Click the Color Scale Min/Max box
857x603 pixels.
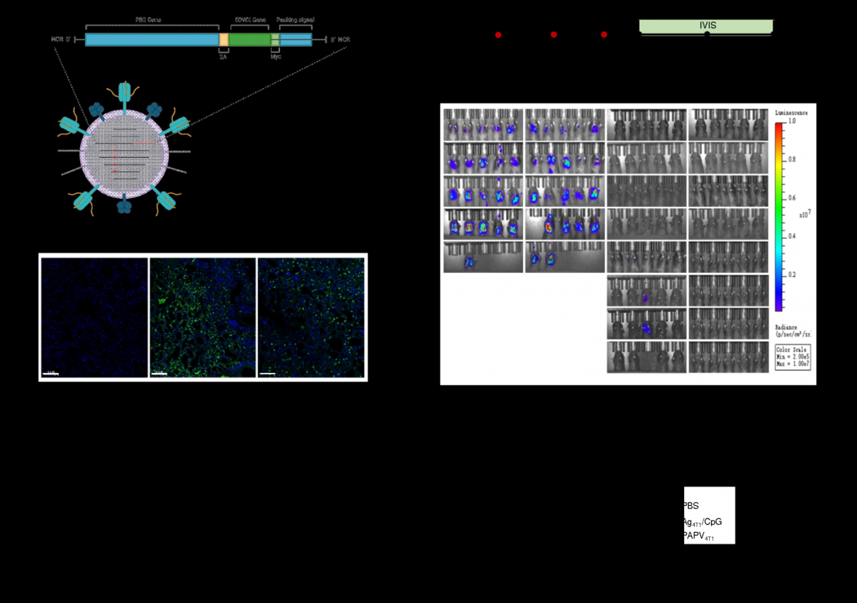tap(793, 357)
